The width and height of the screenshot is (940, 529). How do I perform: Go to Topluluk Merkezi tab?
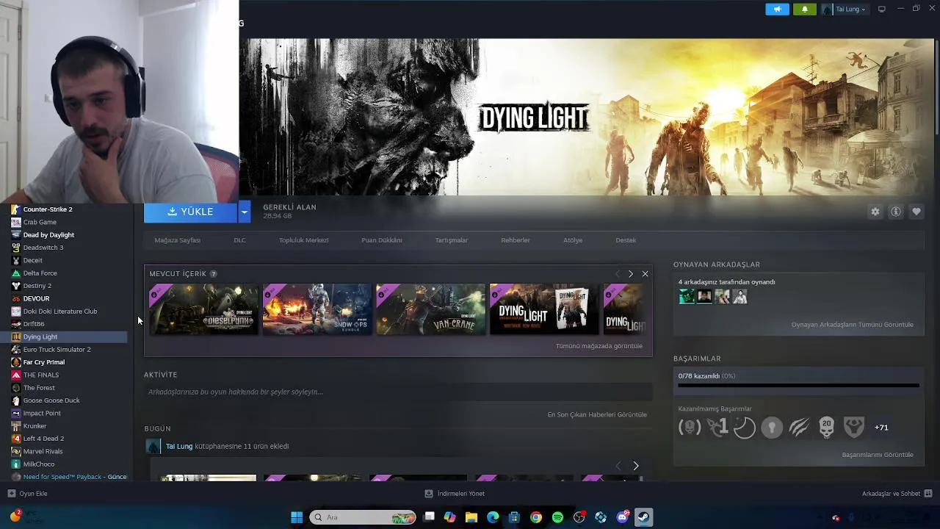click(303, 240)
